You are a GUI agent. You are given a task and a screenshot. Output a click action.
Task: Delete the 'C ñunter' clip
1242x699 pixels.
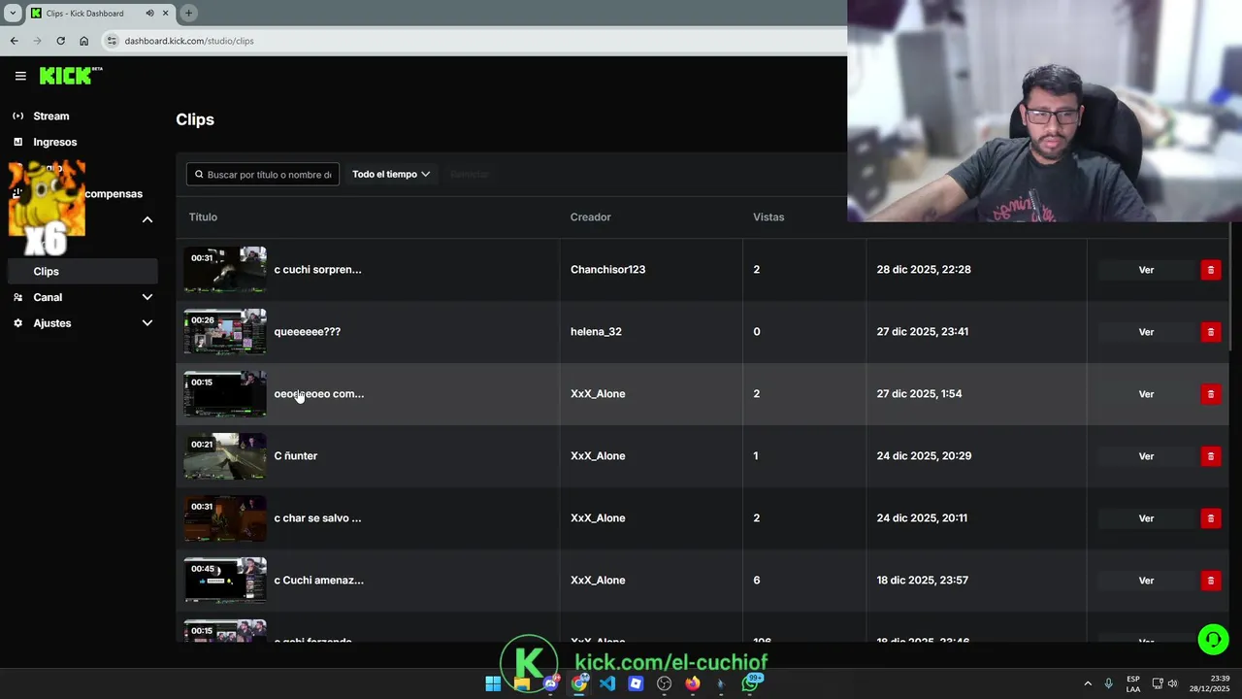pos(1211,456)
